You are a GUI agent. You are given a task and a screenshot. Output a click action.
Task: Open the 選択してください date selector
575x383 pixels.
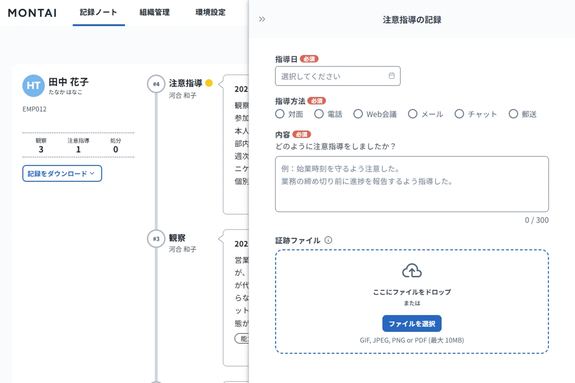pos(329,76)
